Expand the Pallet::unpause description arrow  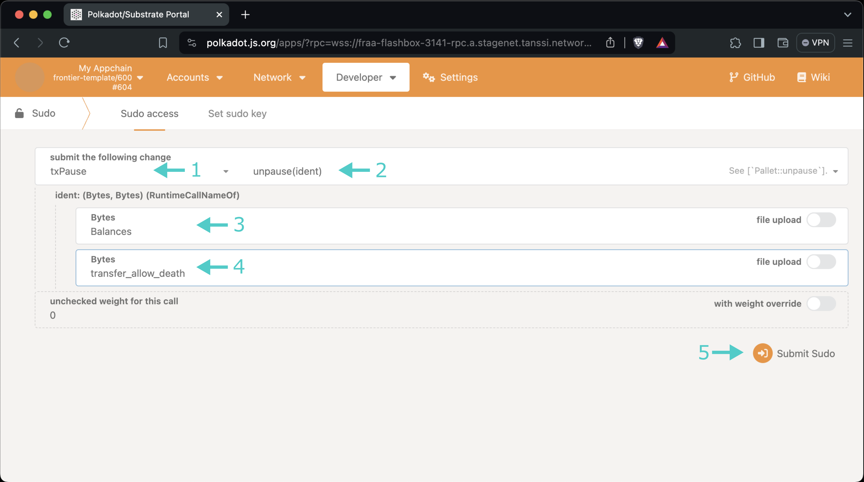[x=835, y=171]
